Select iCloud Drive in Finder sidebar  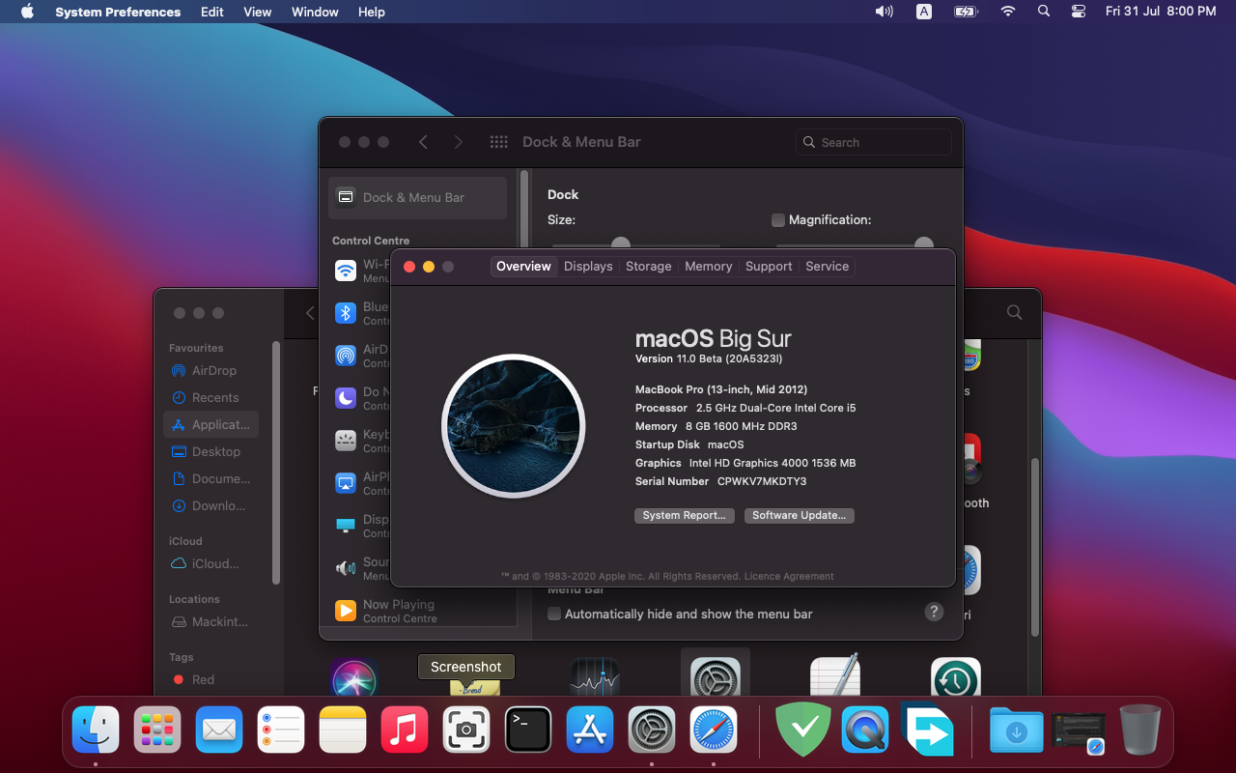coord(211,564)
